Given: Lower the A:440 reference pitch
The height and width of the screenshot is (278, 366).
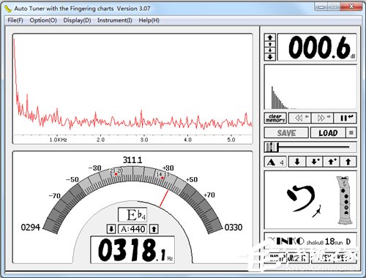Looking at the screenshot, I should pos(111,229).
